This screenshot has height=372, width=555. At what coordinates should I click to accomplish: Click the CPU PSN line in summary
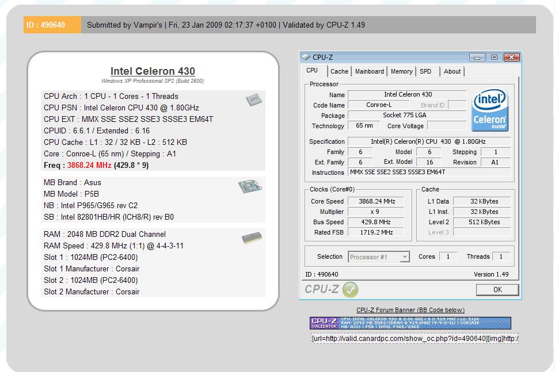pos(121,108)
